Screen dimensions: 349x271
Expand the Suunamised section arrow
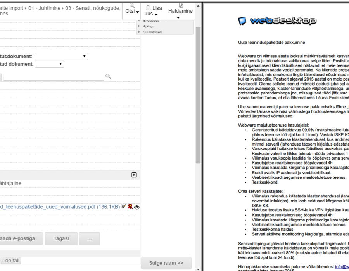tap(139, 32)
